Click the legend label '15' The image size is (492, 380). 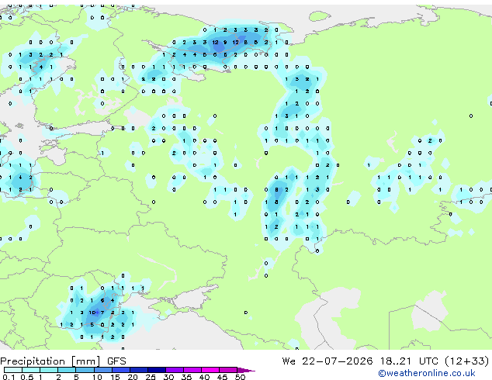115,377
